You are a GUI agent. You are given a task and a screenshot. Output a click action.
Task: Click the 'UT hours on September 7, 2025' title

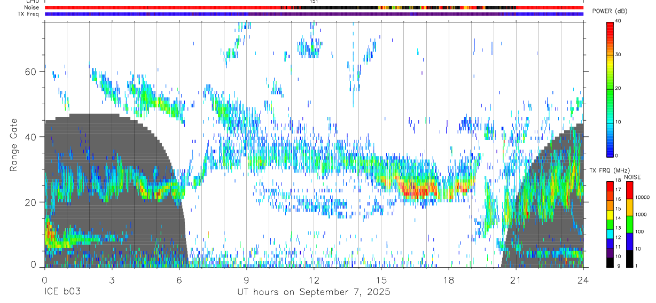point(314,292)
